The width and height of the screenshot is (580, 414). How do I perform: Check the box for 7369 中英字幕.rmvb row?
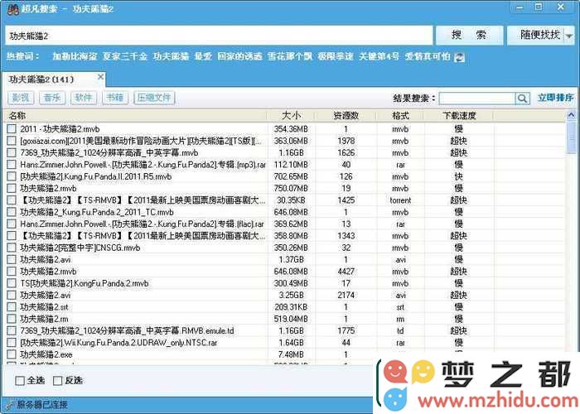(12, 152)
